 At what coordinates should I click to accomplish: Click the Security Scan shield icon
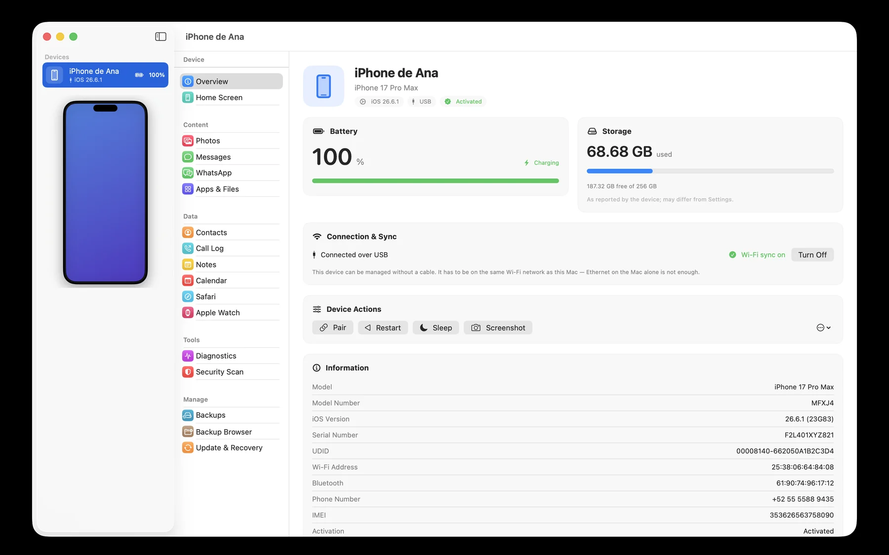pyautogui.click(x=188, y=372)
